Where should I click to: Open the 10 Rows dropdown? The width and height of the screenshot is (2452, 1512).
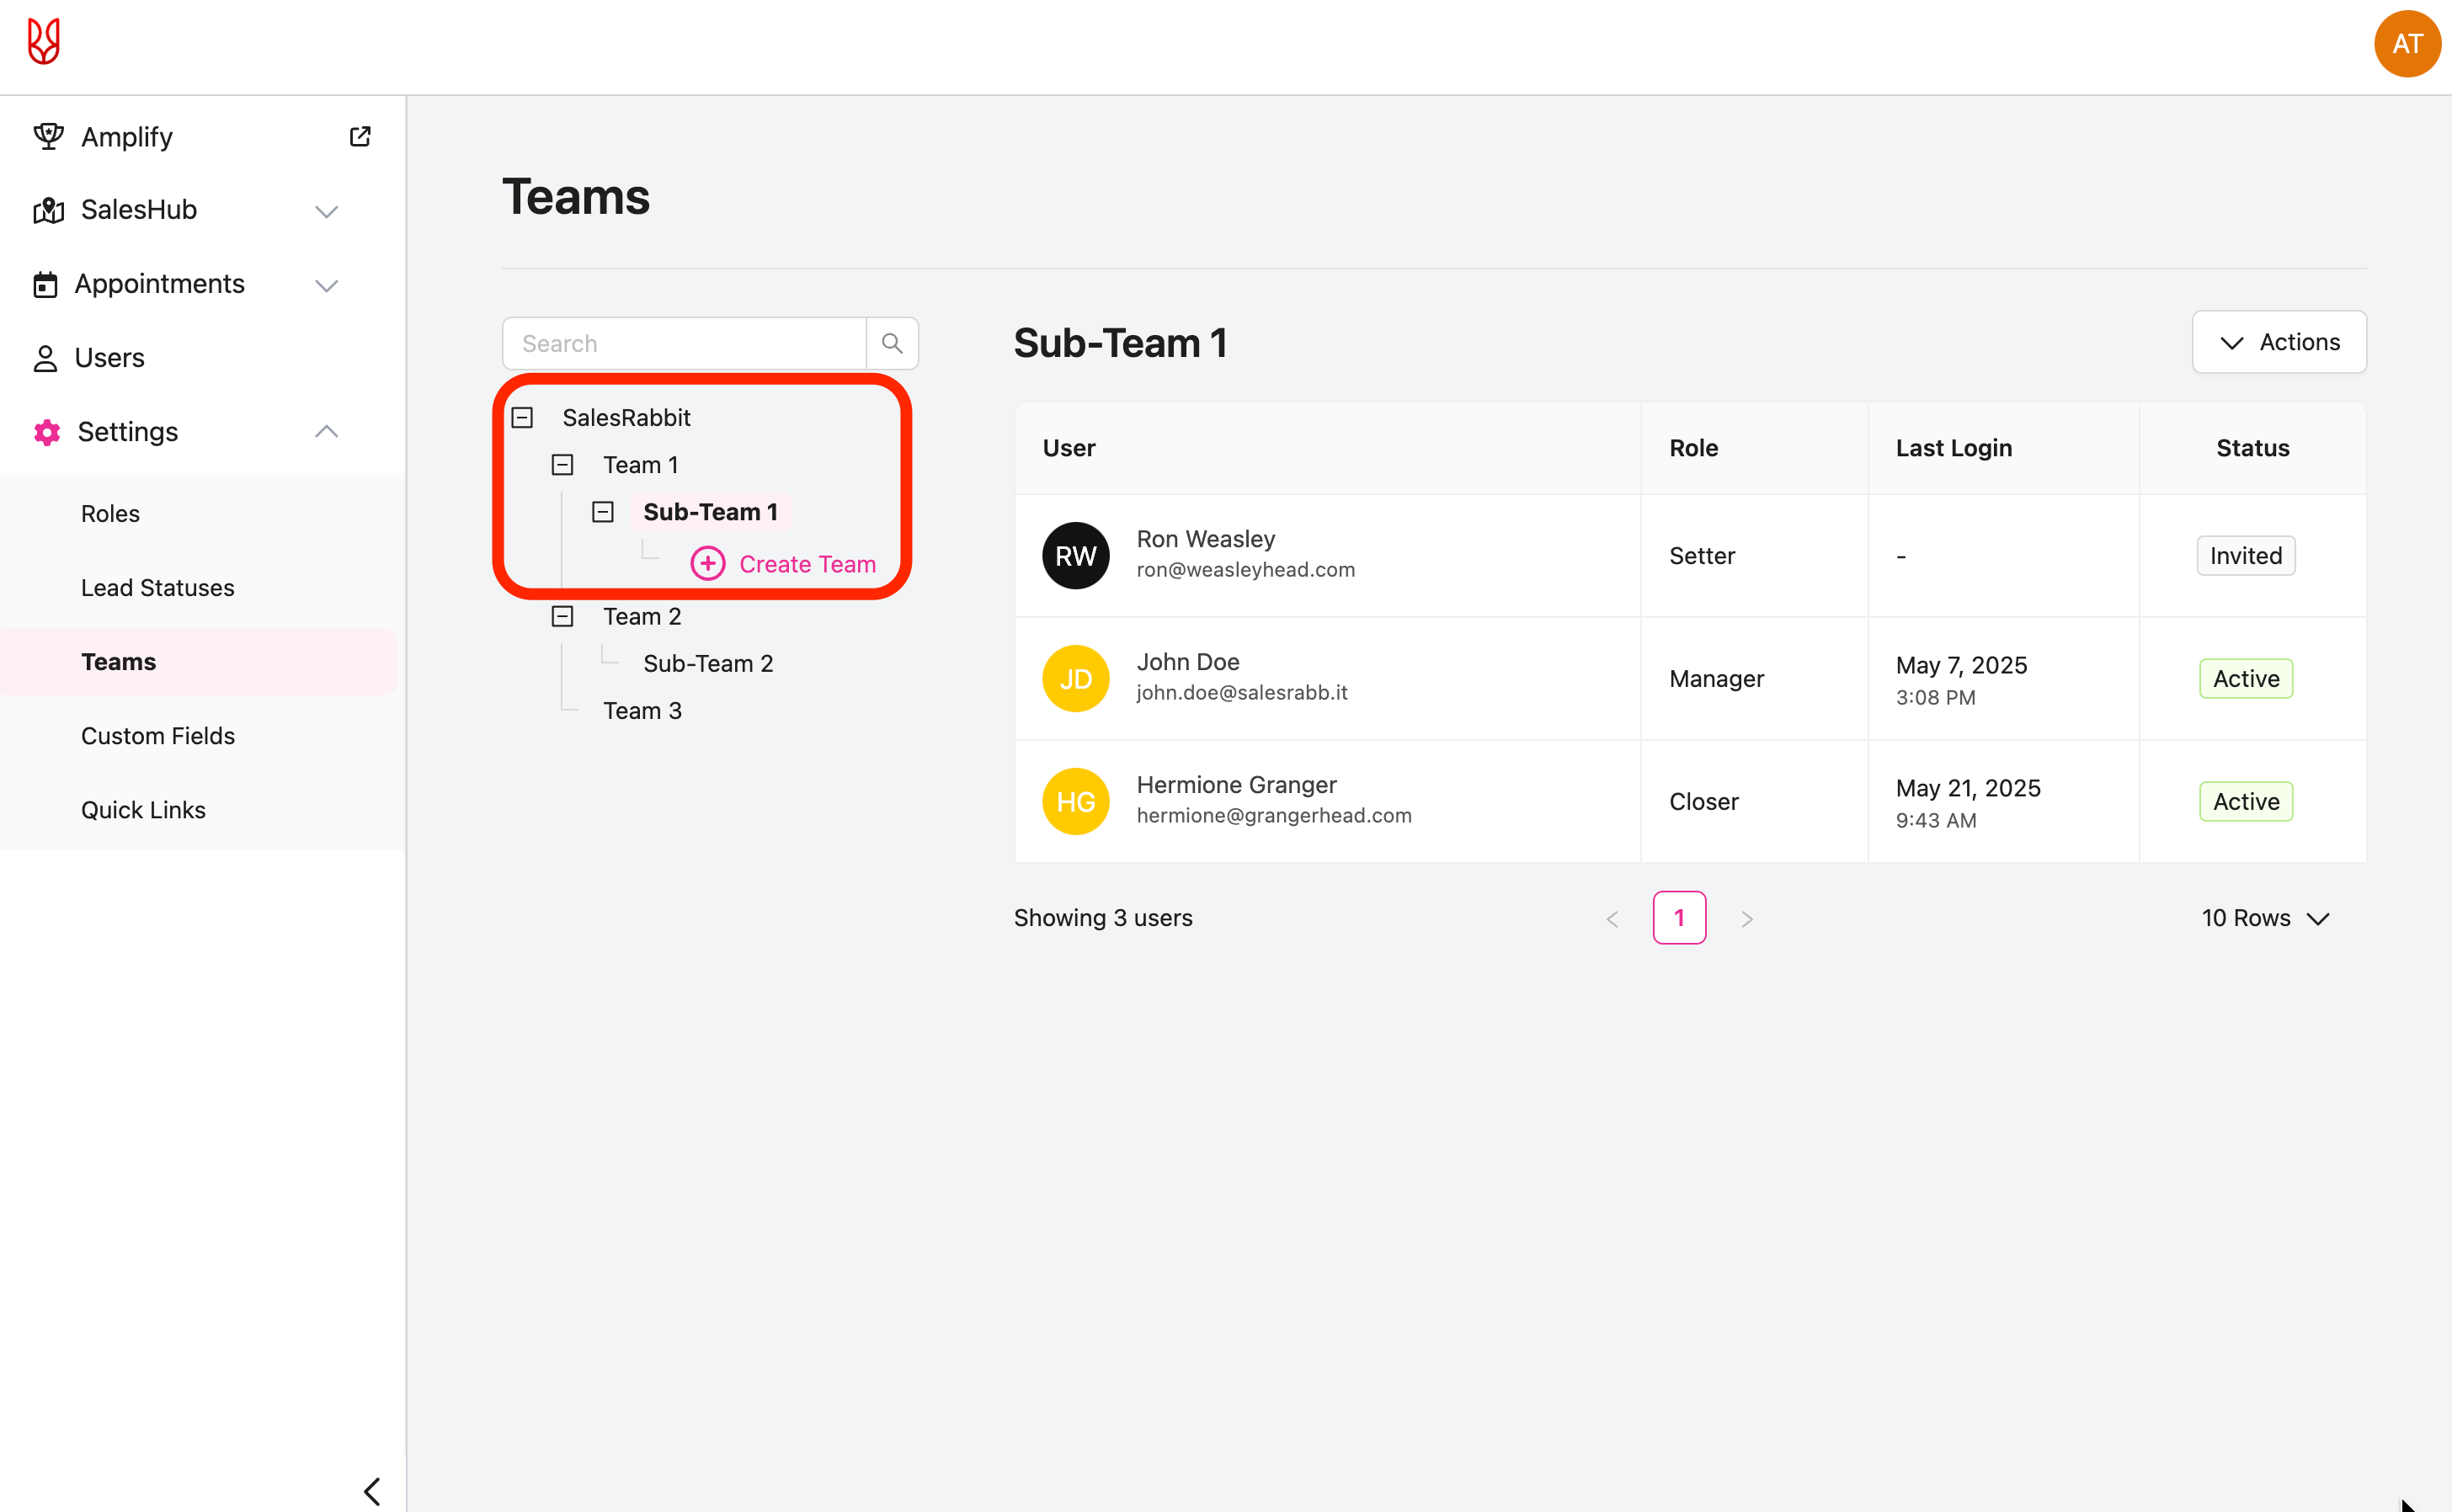pos(2265,918)
